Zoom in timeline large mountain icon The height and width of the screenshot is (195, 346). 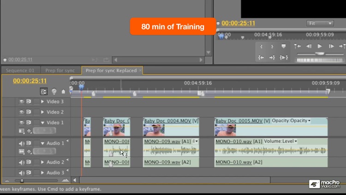66,180
